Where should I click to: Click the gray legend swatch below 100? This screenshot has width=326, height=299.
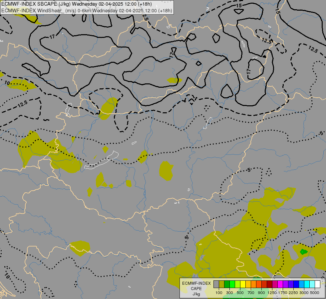tap(216, 284)
